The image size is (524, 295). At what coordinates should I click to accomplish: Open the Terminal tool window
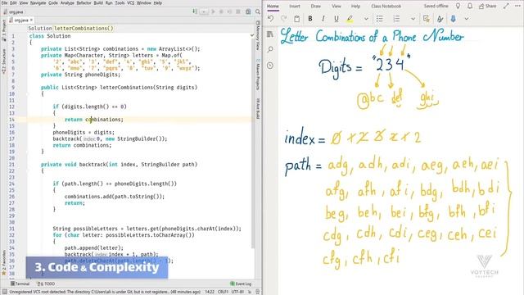pyautogui.click(x=20, y=284)
